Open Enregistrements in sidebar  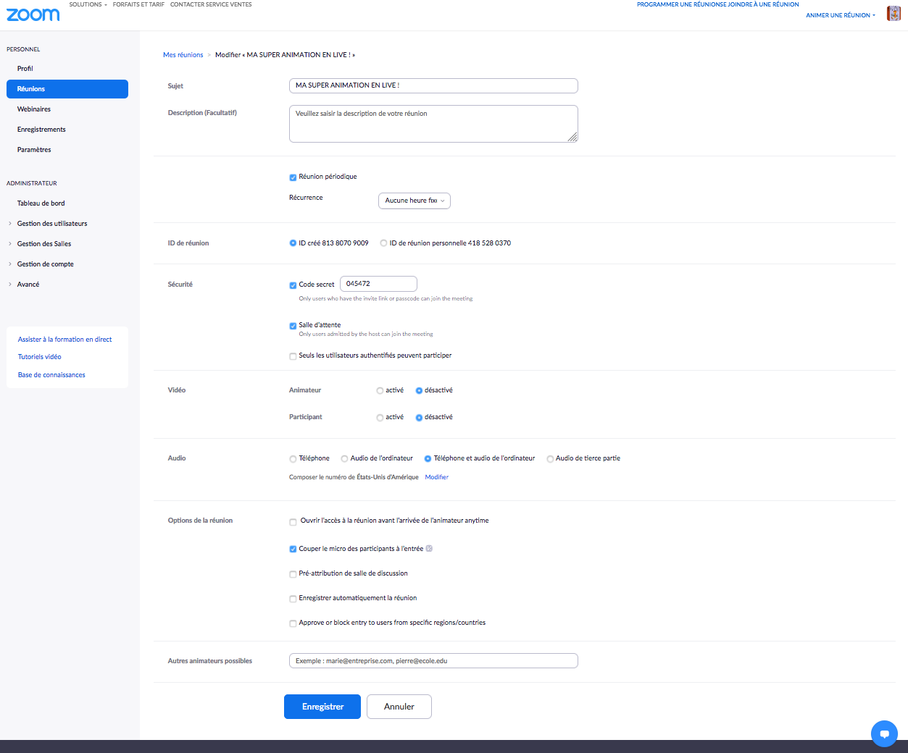tap(41, 130)
